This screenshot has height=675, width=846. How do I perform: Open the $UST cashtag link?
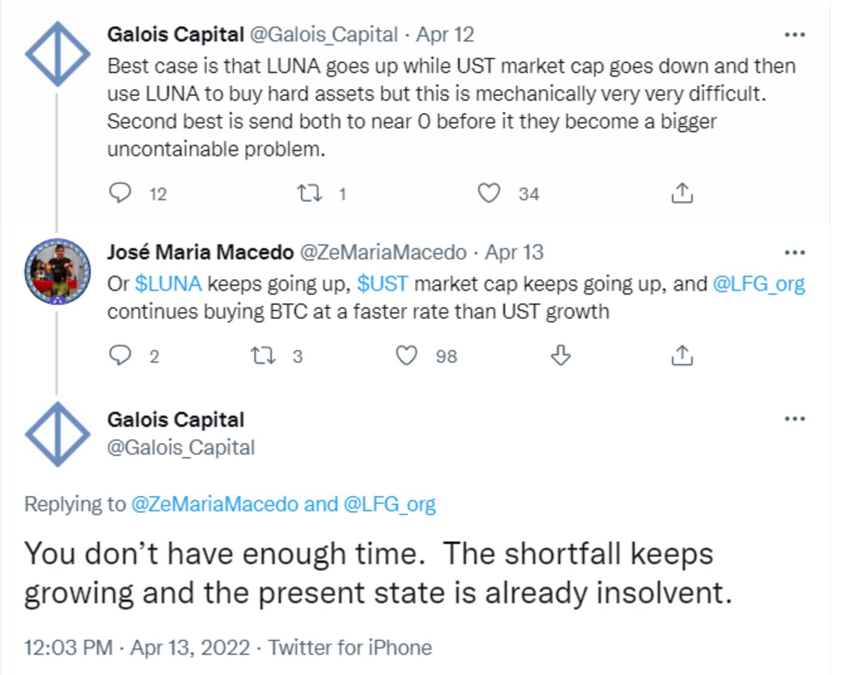(383, 284)
